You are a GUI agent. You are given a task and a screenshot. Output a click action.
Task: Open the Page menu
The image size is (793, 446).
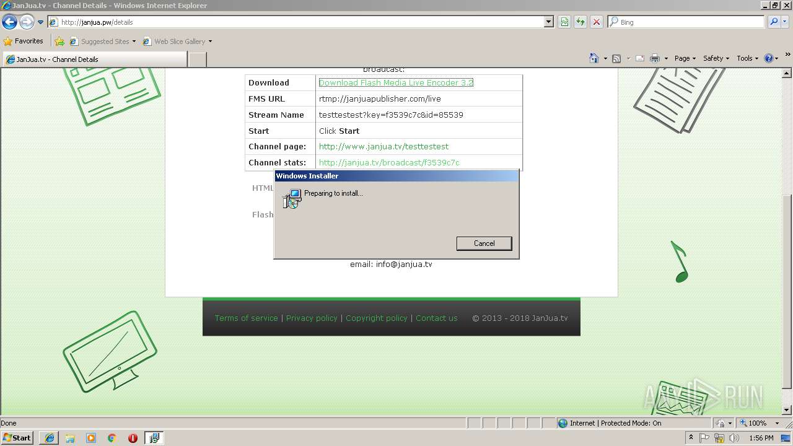[685, 58]
